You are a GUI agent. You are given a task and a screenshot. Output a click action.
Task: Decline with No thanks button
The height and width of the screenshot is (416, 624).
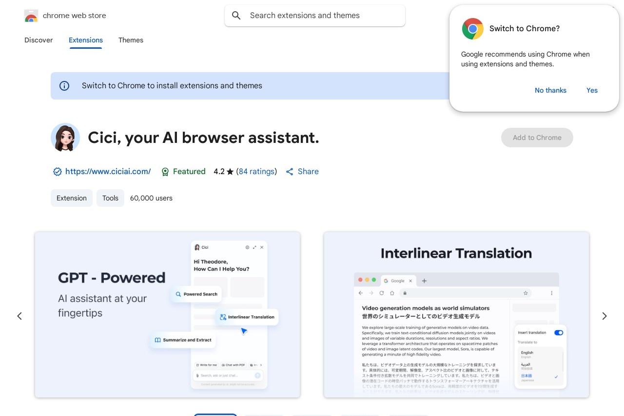pyautogui.click(x=550, y=90)
